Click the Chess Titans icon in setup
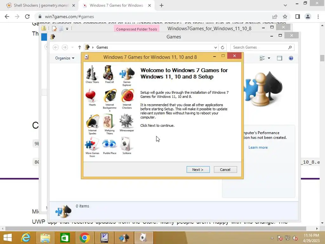Viewport: 325px width, 244px height. 92,73
